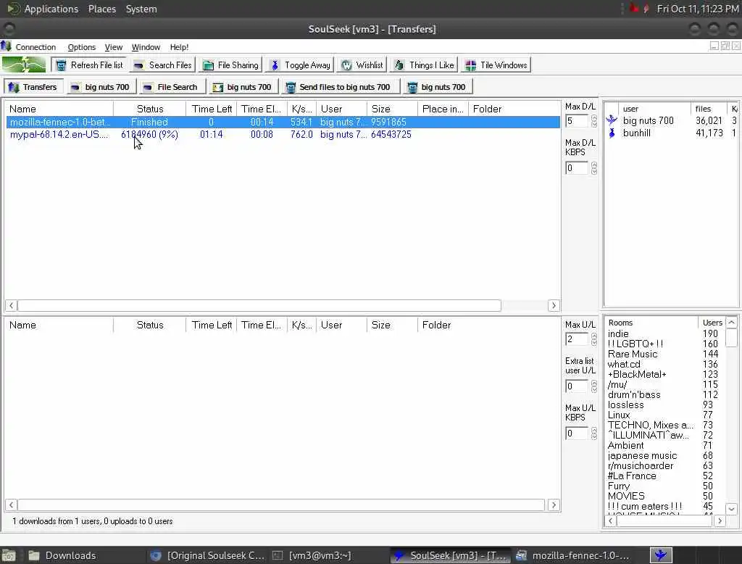Click the Max U/L KBPS stepper arrows
Viewport: 742px width, 564px height.
click(x=594, y=434)
